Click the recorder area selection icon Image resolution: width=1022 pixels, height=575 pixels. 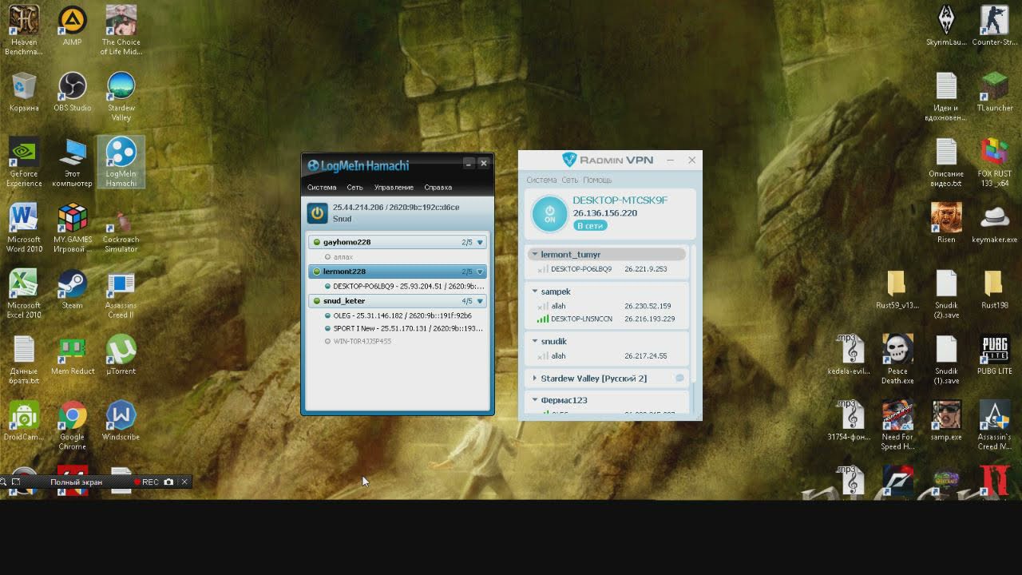coord(16,482)
